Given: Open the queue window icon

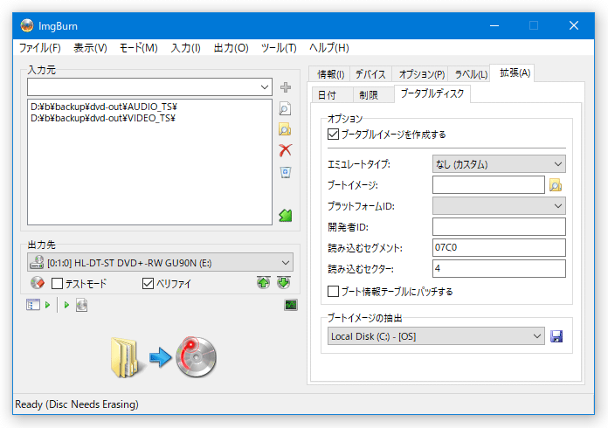Looking at the screenshot, I should click(33, 305).
